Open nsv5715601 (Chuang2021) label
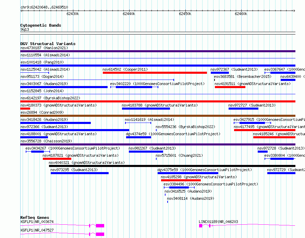The height and width of the screenshot is (238, 305). 179,155
